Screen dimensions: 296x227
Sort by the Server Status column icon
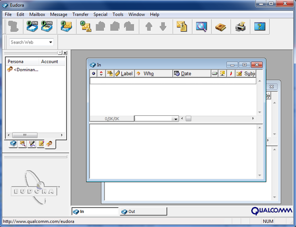pyautogui.click(x=223, y=73)
